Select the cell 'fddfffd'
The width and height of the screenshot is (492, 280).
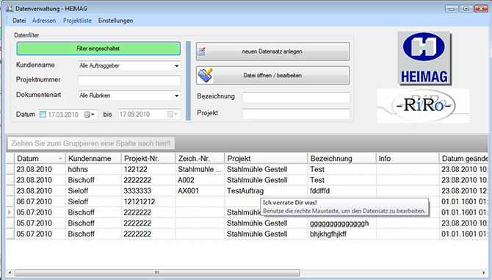click(x=341, y=191)
